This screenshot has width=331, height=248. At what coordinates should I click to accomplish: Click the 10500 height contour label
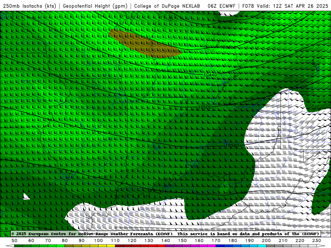(205, 107)
